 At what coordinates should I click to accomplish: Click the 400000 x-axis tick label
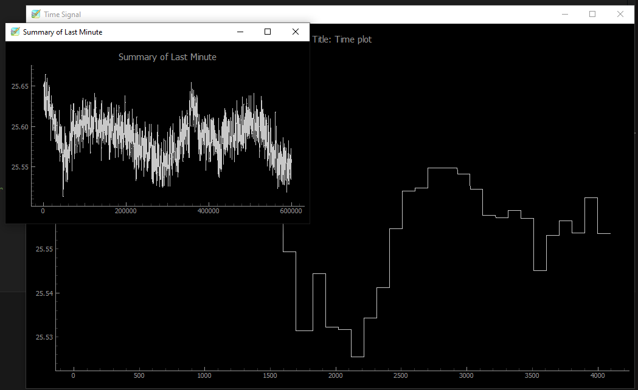209,211
